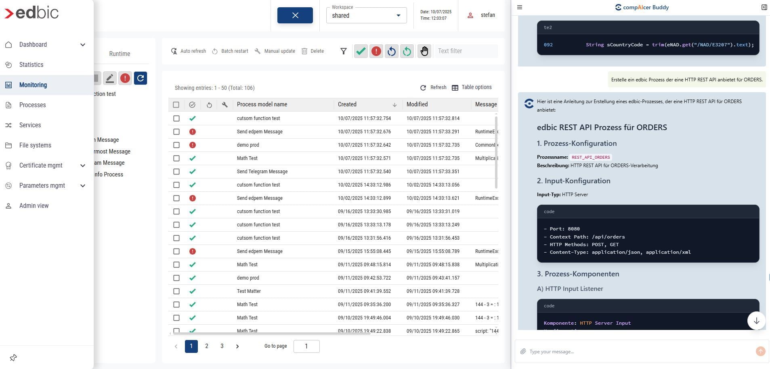Screen dimensions: 770x369
Task: Click Manual update button
Action: coord(275,51)
